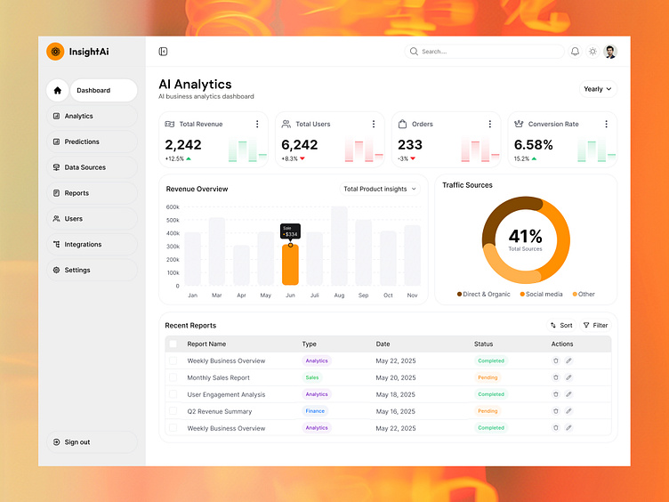This screenshot has width=669, height=502.
Task: Edit the User Engagement Analysis row
Action: pyautogui.click(x=568, y=394)
